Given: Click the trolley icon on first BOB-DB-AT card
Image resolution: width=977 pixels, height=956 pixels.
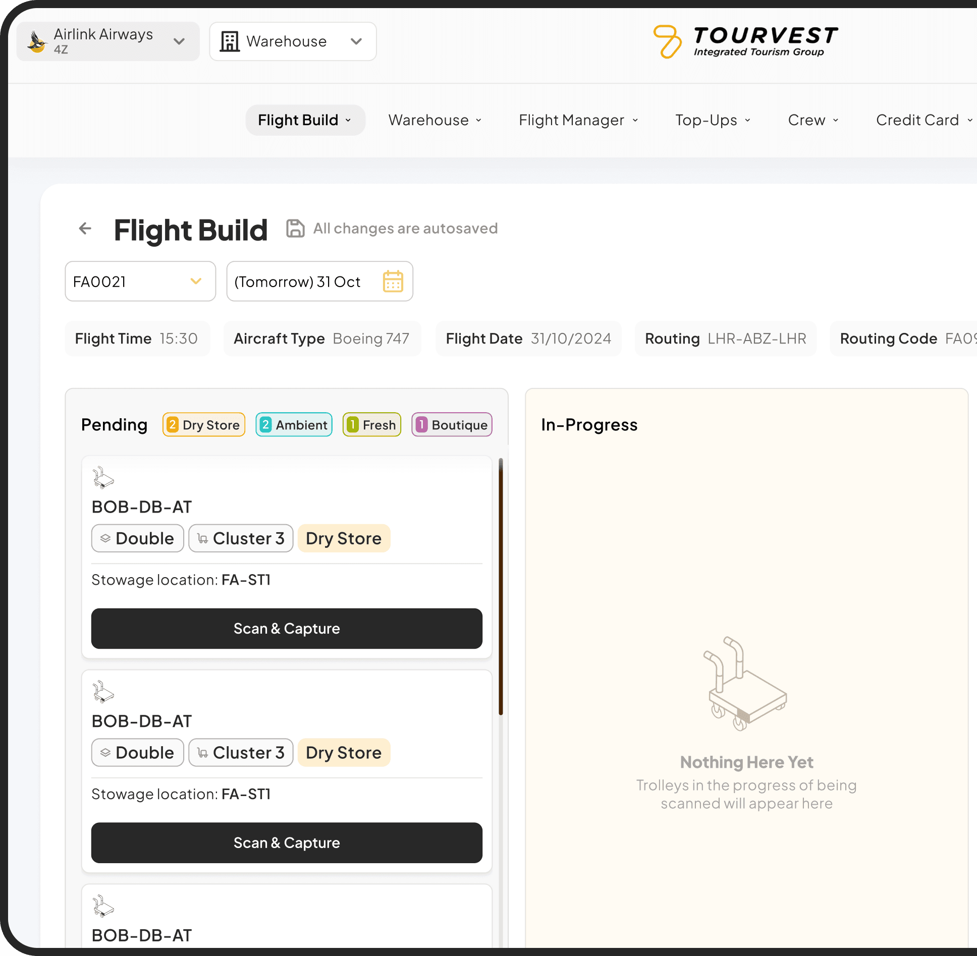Looking at the screenshot, I should (x=103, y=477).
